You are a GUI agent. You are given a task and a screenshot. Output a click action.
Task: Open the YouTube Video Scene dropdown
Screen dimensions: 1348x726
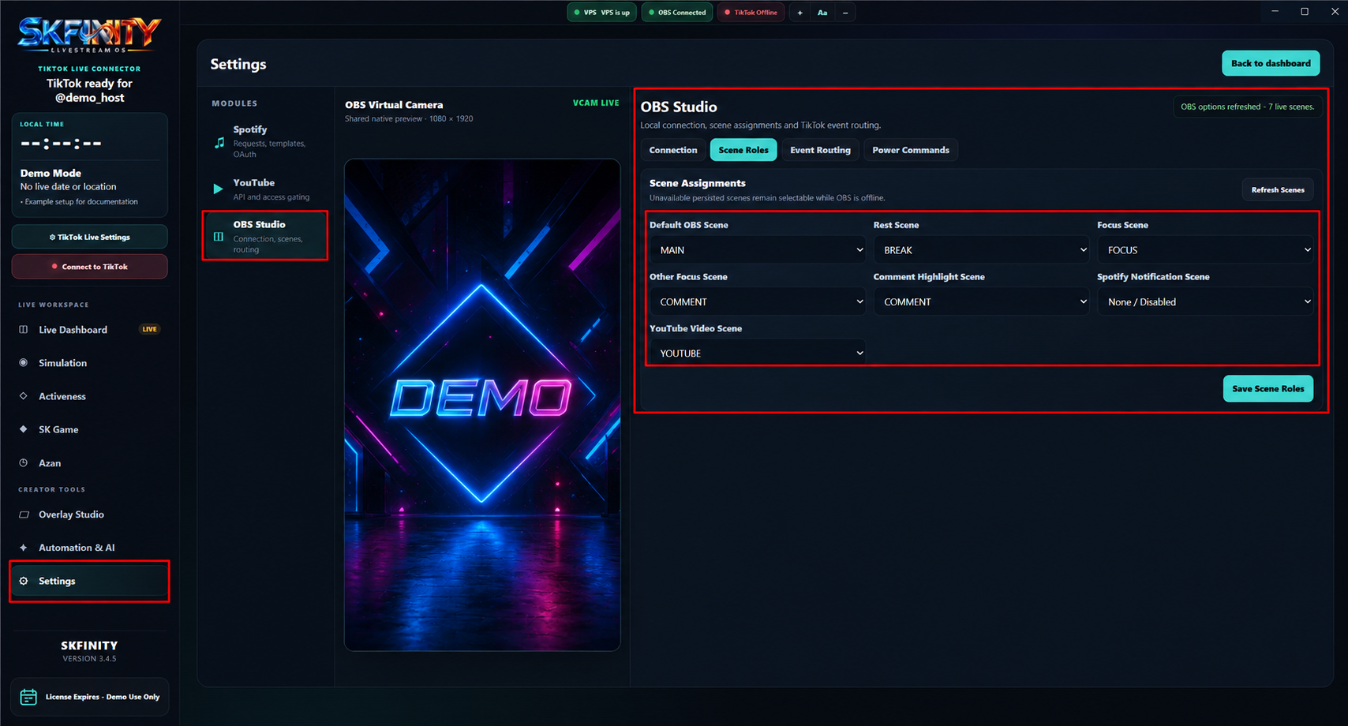click(758, 353)
